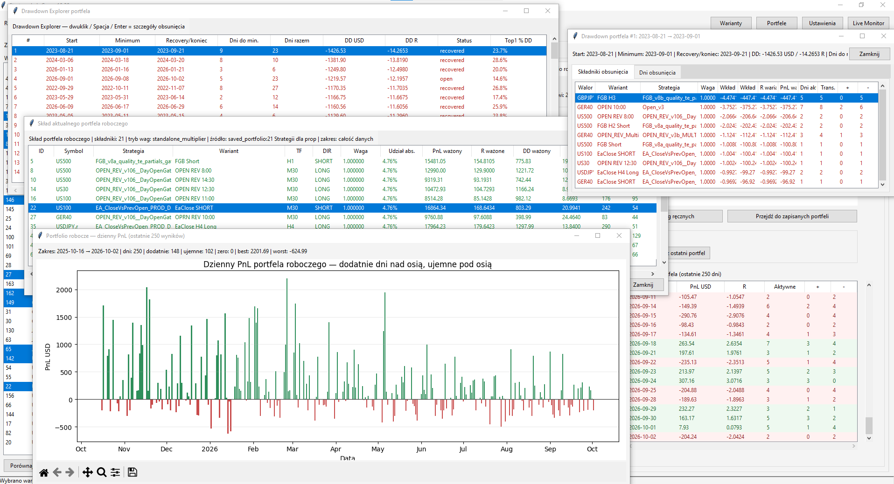This screenshot has width=894, height=484.
Task: Click Przejdź do zapisanych portfeli button
Action: (792, 216)
